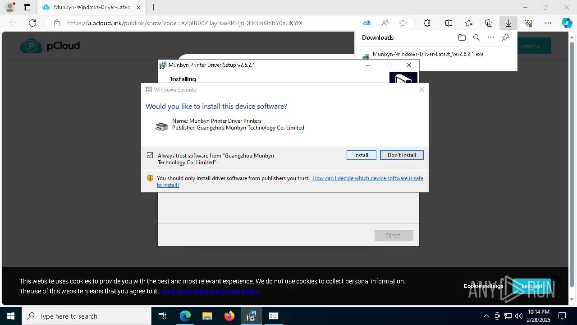Viewport: 577px width, 325px height.
Task: Switch to Munbyn installer taskbar icon
Action: [252, 316]
